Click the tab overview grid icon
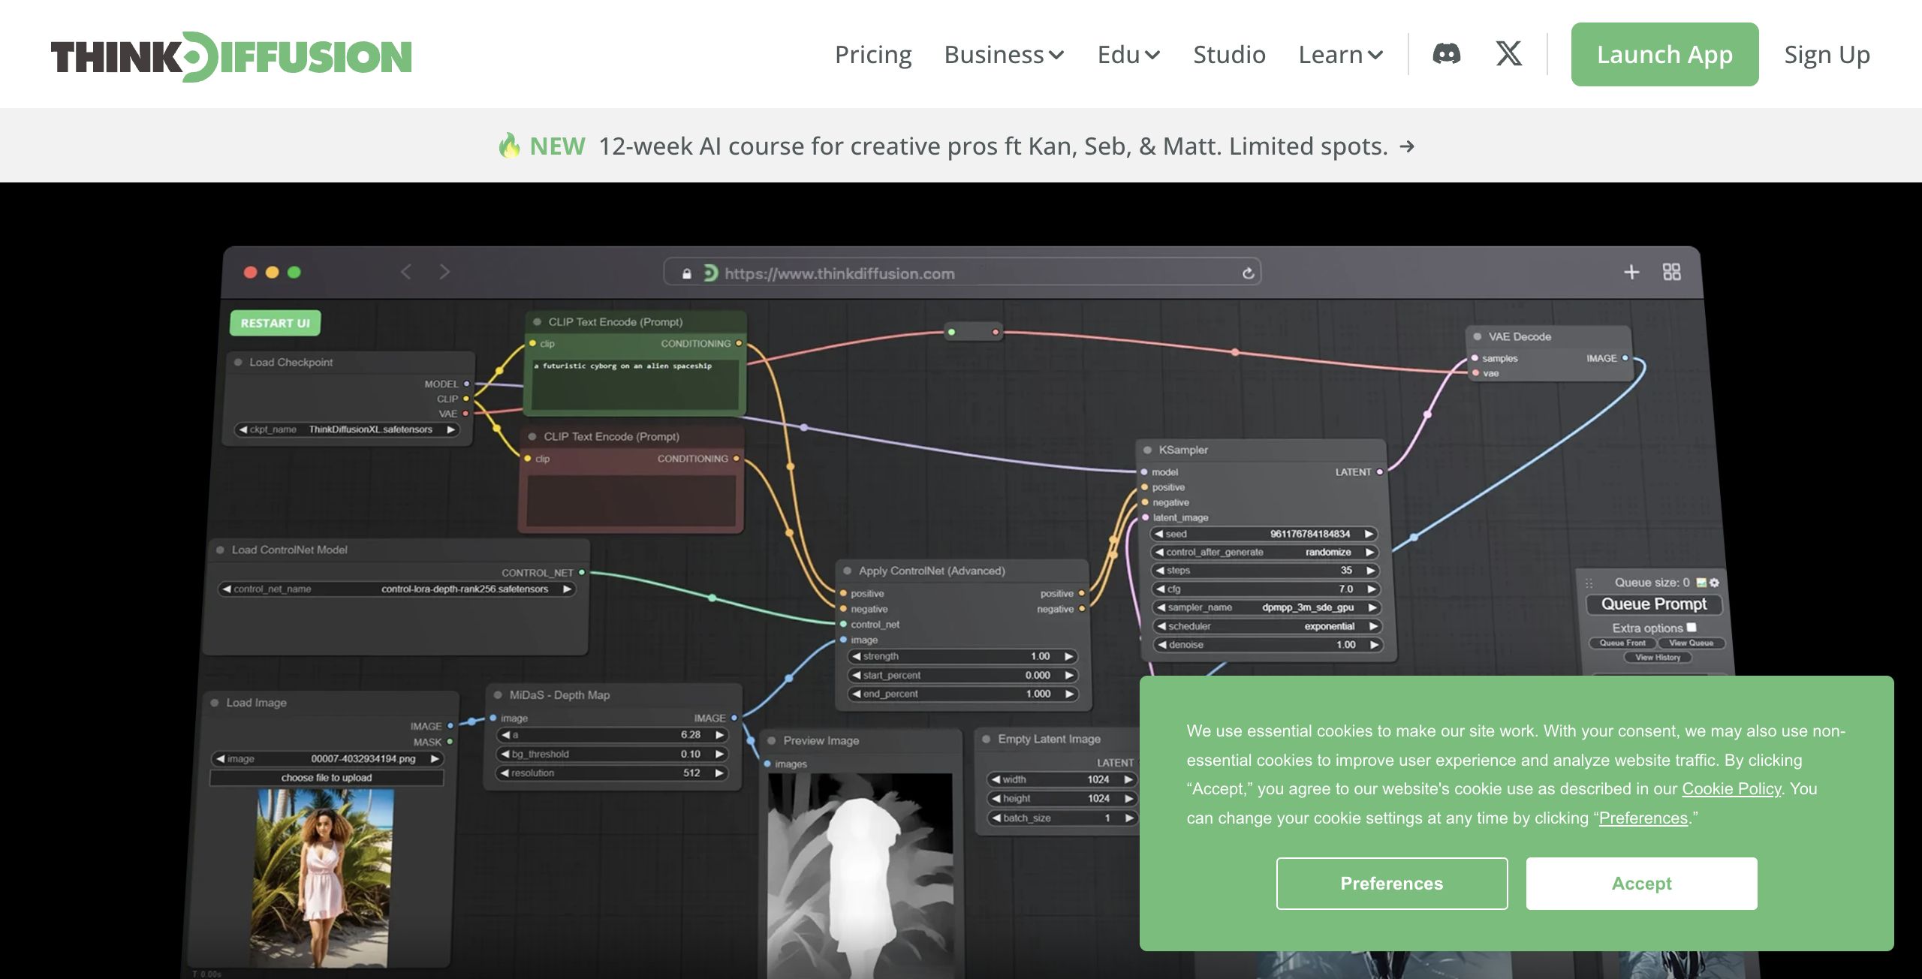1922x979 pixels. click(1671, 272)
